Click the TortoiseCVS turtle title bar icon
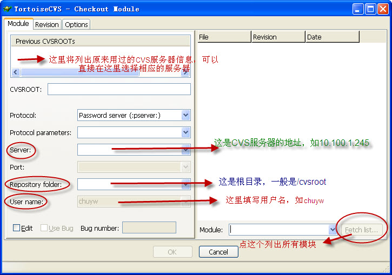The height and width of the screenshot is (275, 392). (8, 9)
